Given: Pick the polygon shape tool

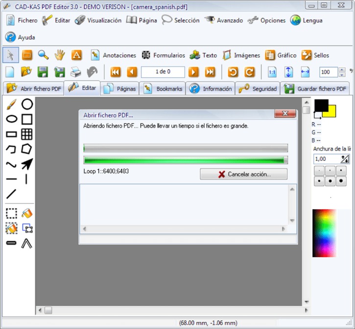Looking at the screenshot, I should [27, 149].
